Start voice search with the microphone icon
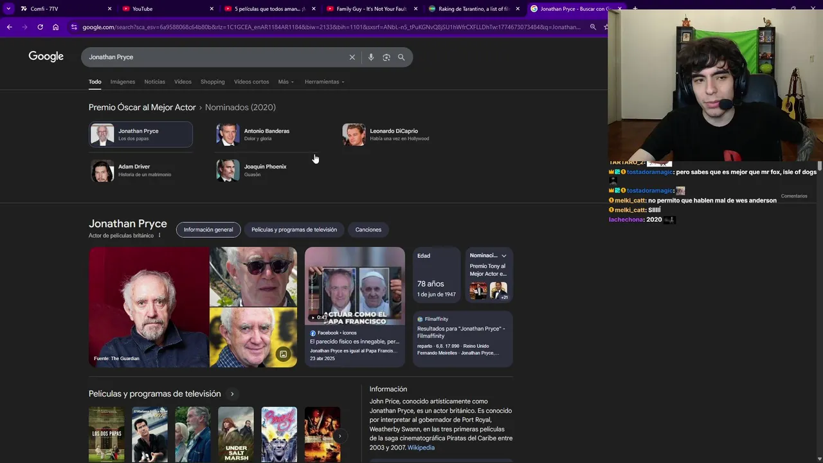 (371, 57)
